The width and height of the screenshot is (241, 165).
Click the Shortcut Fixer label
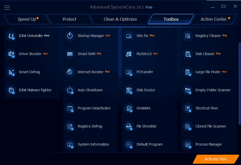point(207,108)
